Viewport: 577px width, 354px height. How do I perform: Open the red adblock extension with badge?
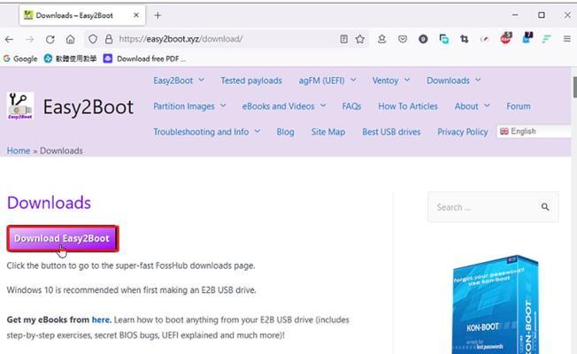point(506,38)
